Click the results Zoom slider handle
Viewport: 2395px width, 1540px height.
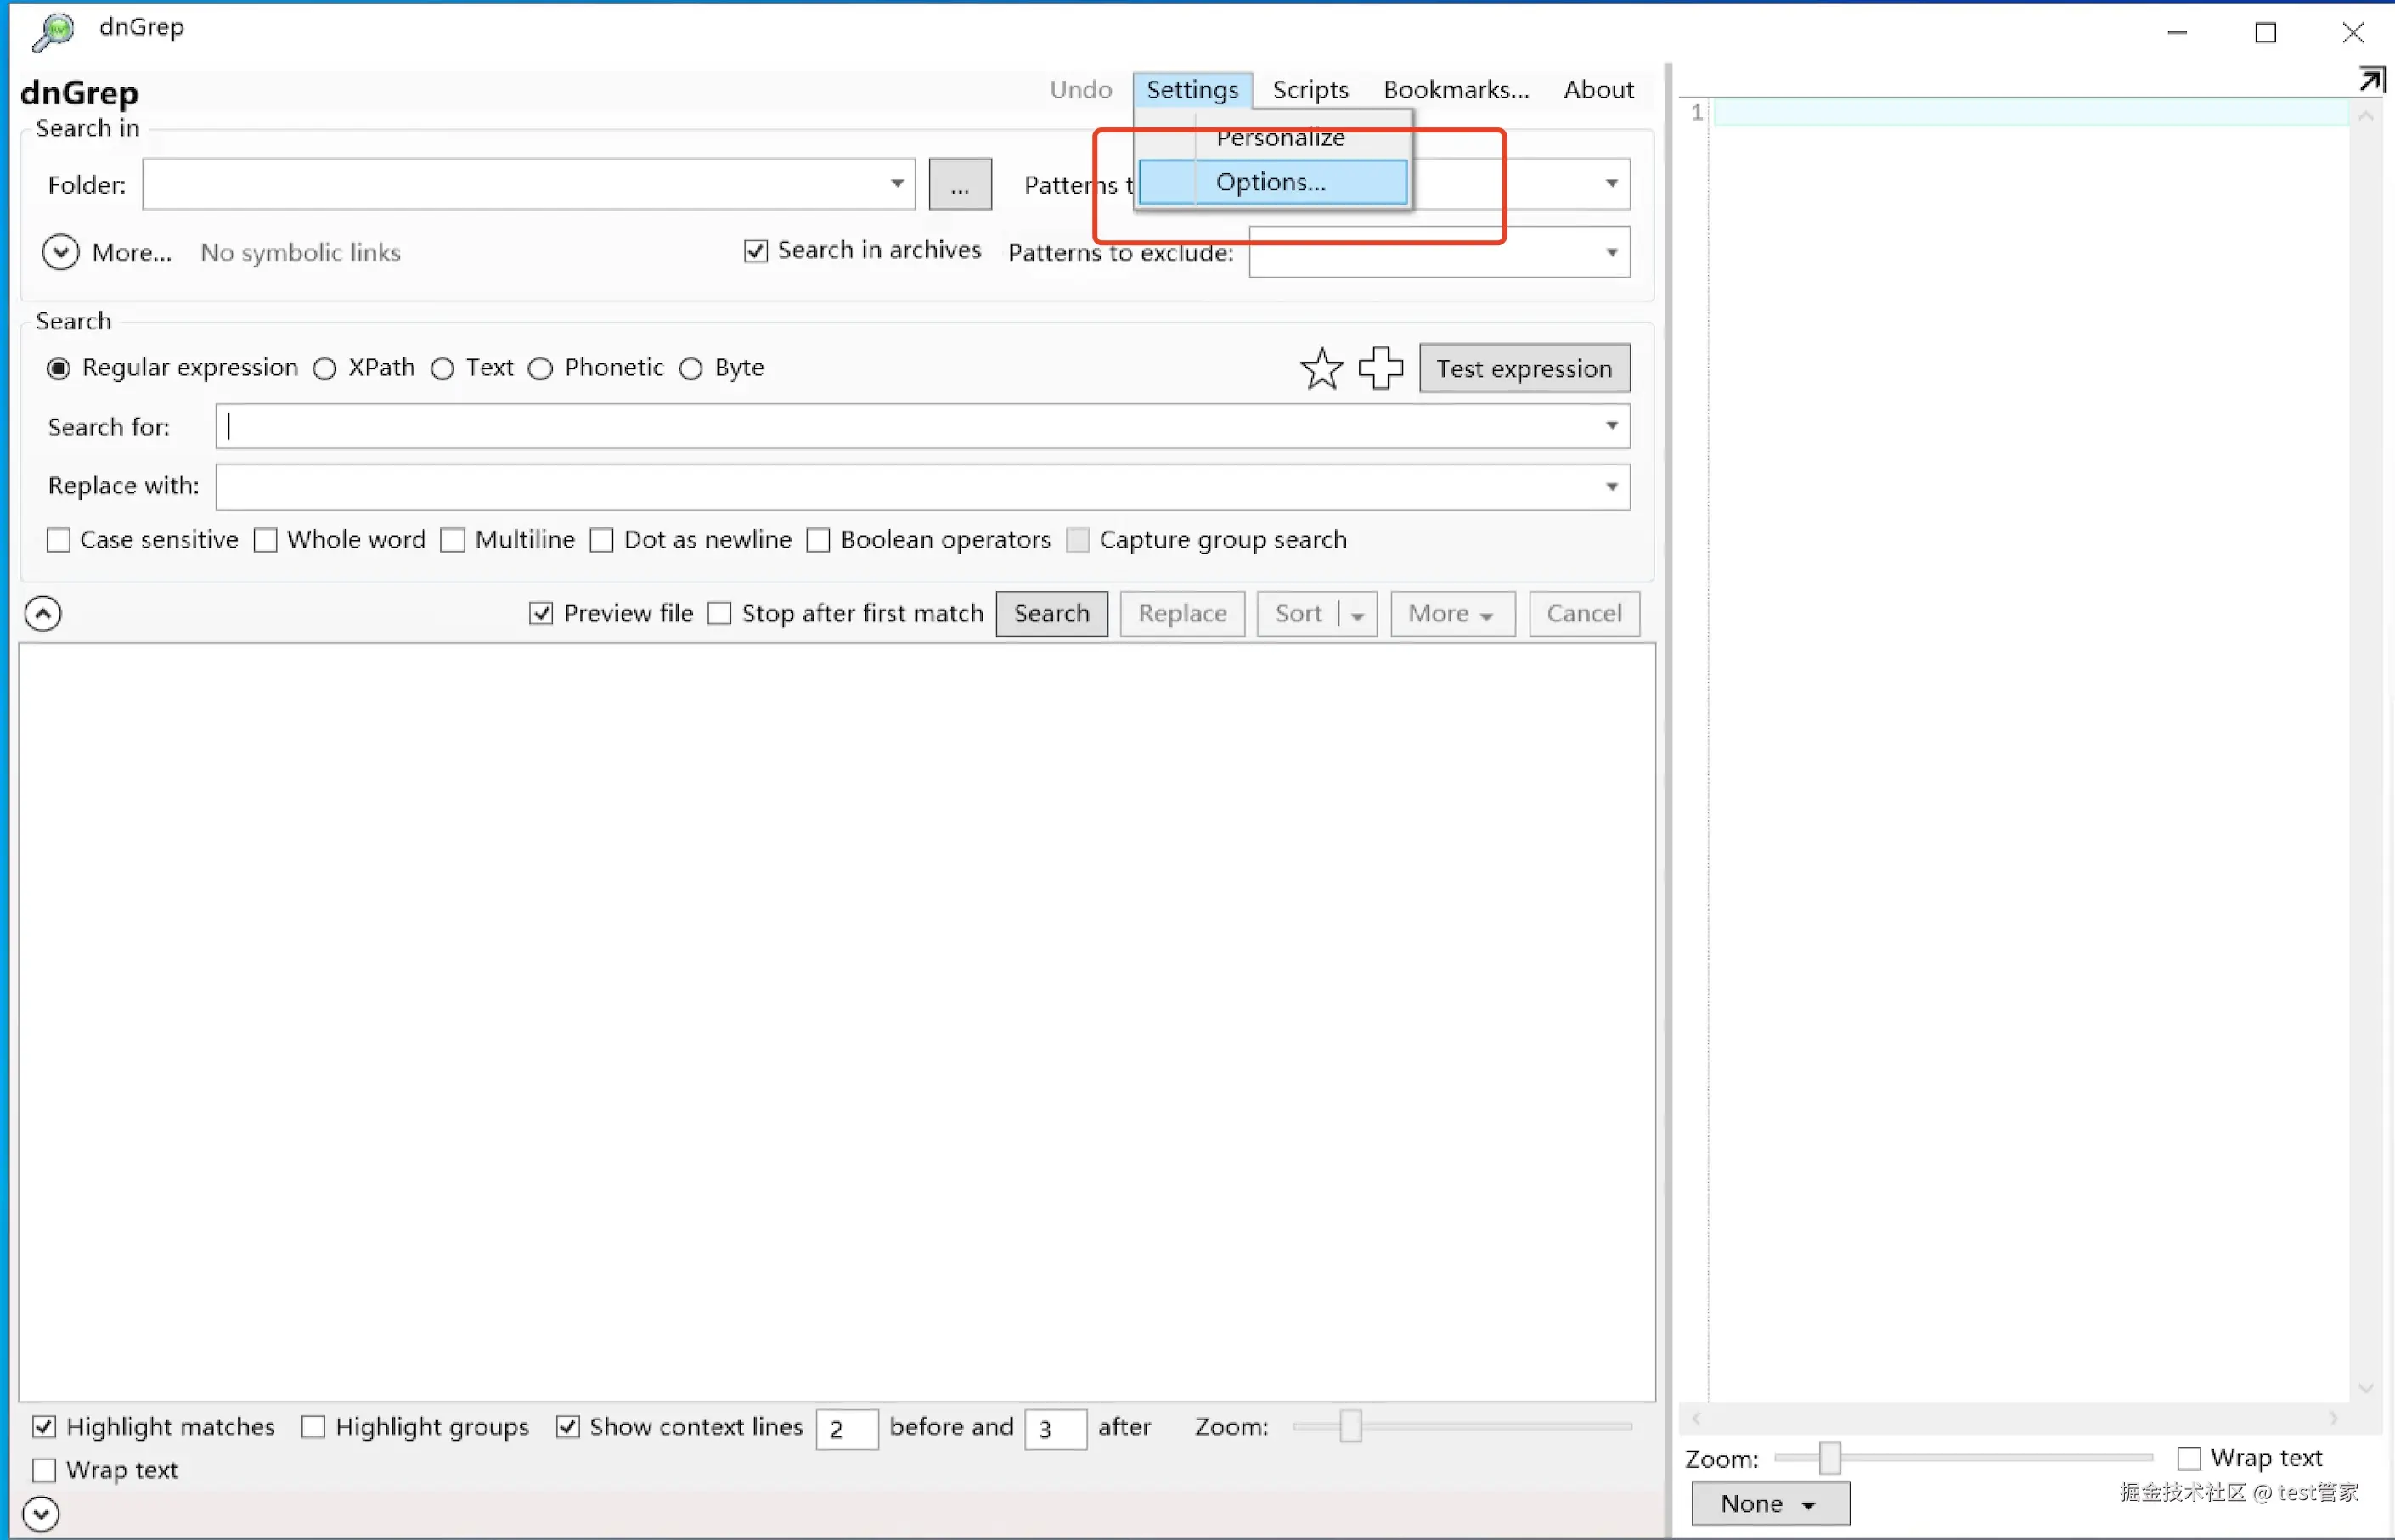1350,1426
